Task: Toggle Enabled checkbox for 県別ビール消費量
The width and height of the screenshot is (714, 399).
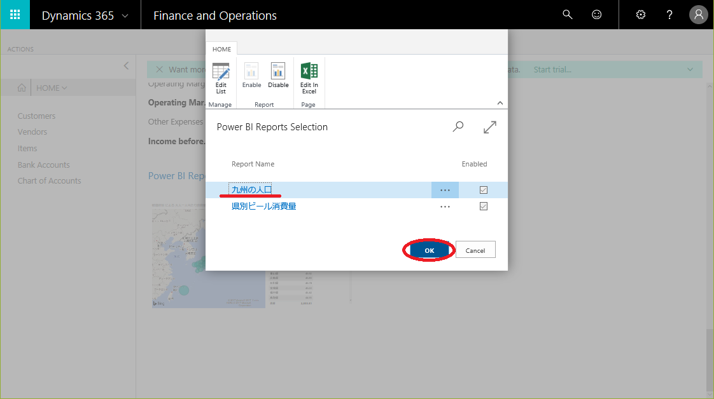Action: coord(484,206)
